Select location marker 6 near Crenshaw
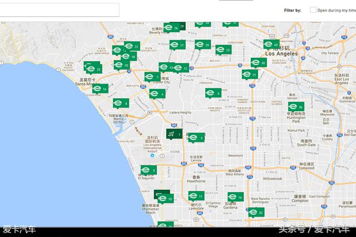This screenshot has width=356, height=237. 212,93
